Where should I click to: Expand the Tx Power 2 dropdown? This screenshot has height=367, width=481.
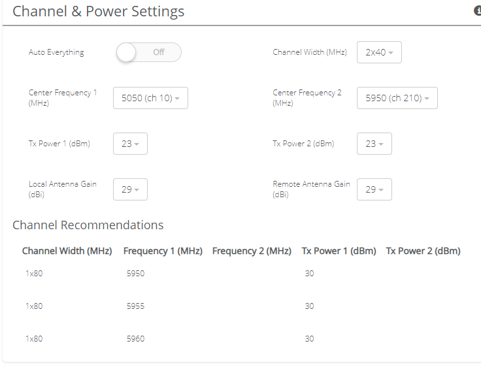coord(374,144)
